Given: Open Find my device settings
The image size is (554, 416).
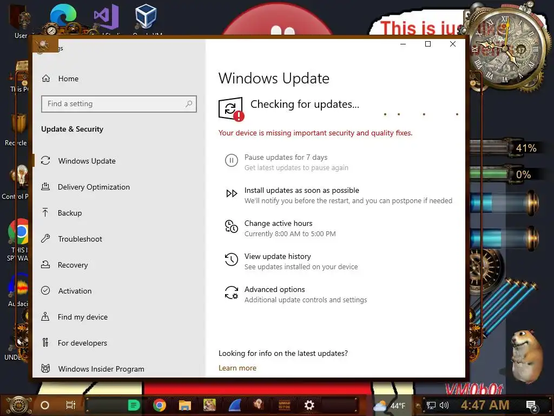Looking at the screenshot, I should pos(83,317).
